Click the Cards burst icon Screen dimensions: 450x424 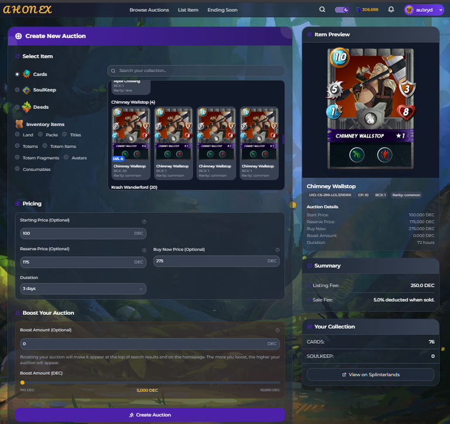26,74
